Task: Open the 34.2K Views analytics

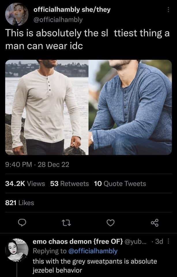Action: 25,184
